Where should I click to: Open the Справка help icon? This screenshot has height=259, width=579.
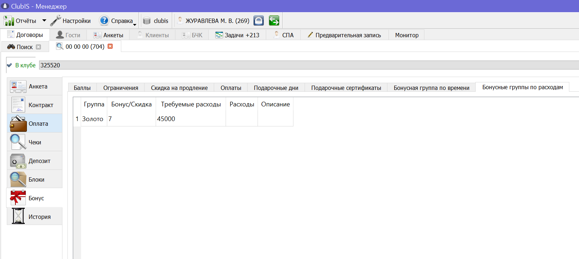pyautogui.click(x=104, y=21)
